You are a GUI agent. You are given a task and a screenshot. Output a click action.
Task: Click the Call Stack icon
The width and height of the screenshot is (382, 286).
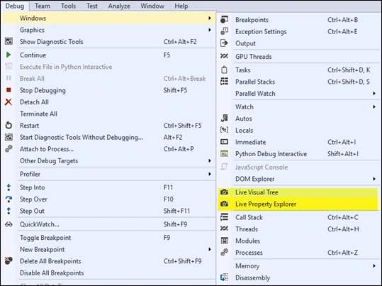(x=224, y=217)
